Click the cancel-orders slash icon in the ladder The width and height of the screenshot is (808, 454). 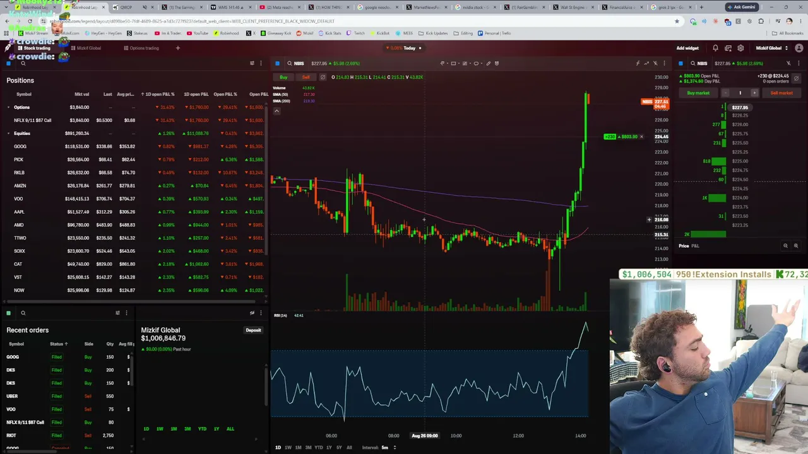796,78
